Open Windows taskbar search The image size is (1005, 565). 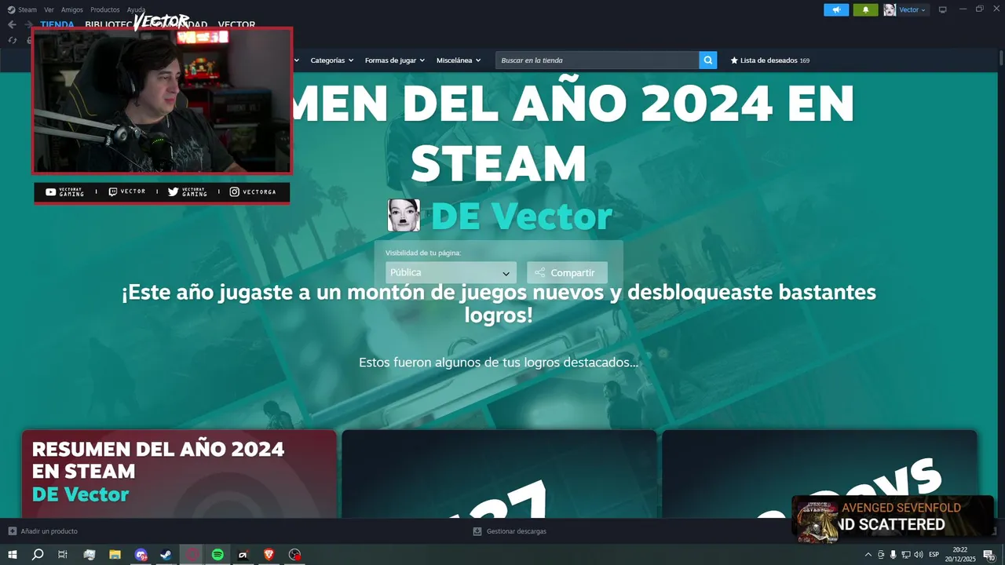click(38, 555)
